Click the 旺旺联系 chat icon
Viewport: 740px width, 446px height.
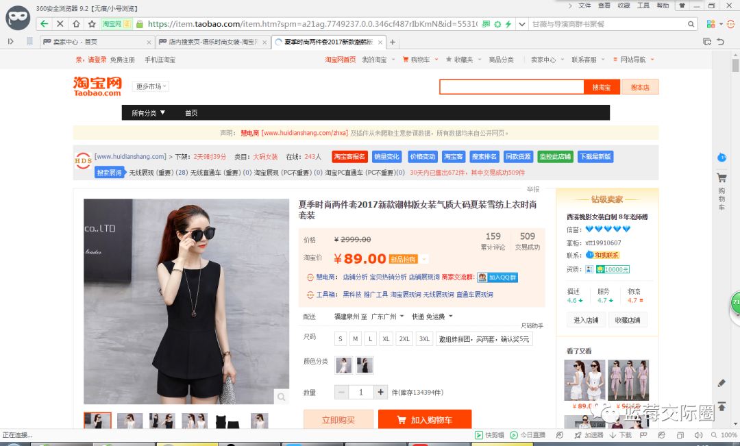pyautogui.click(x=603, y=255)
